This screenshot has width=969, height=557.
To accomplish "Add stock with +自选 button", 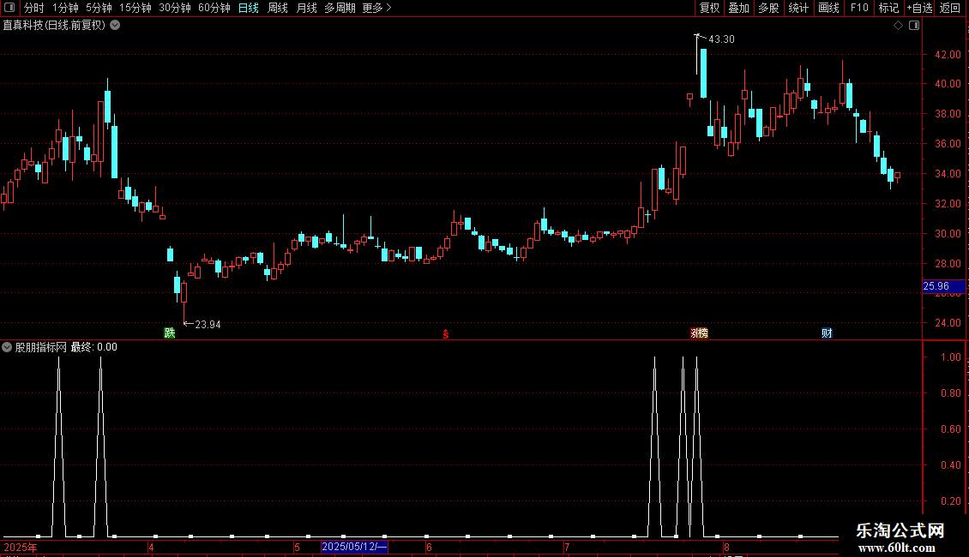I will [919, 8].
